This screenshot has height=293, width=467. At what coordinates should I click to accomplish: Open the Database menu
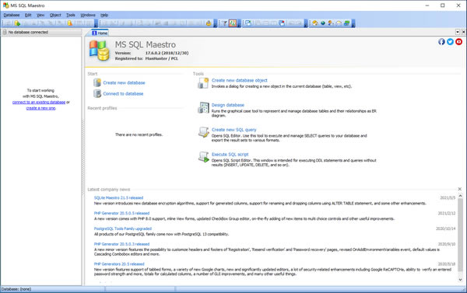pyautogui.click(x=12, y=15)
